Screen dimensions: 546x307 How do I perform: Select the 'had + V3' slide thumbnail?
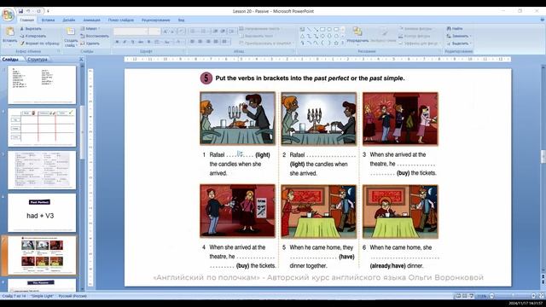(42, 212)
